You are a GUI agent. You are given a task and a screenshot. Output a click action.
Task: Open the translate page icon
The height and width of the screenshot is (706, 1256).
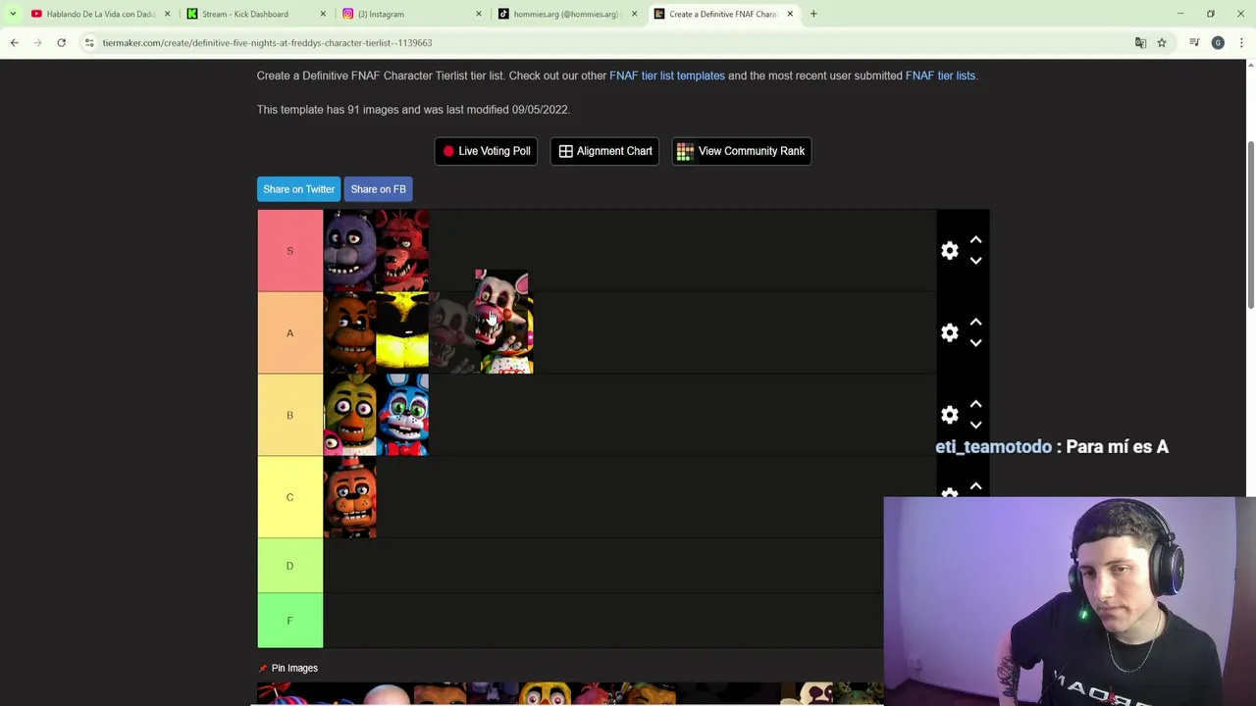pyautogui.click(x=1140, y=42)
